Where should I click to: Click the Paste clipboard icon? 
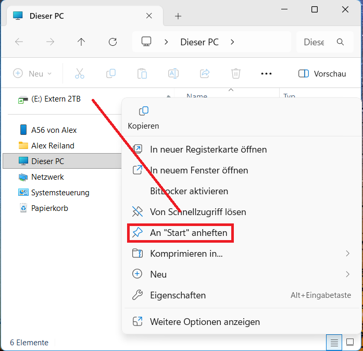point(142,73)
